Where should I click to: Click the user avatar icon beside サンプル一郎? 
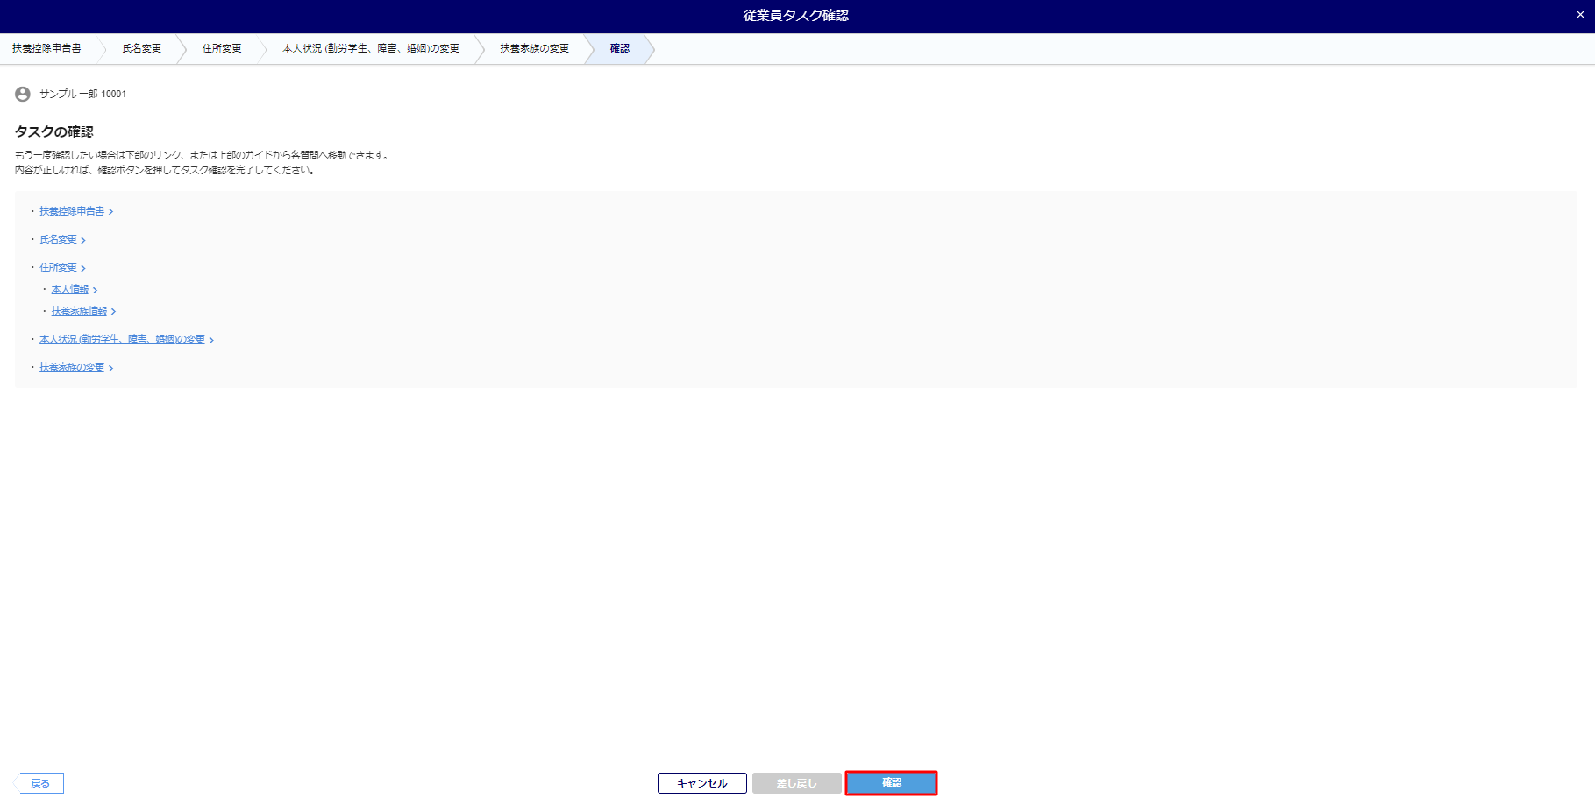pos(23,94)
